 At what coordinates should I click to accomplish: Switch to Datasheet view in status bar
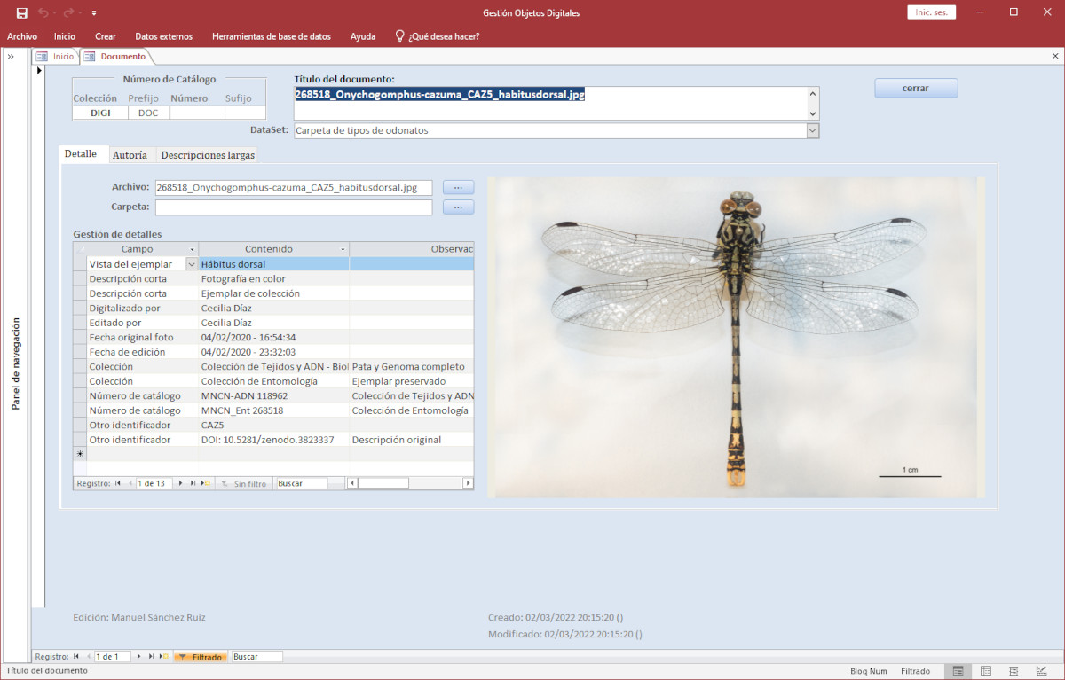point(985,671)
